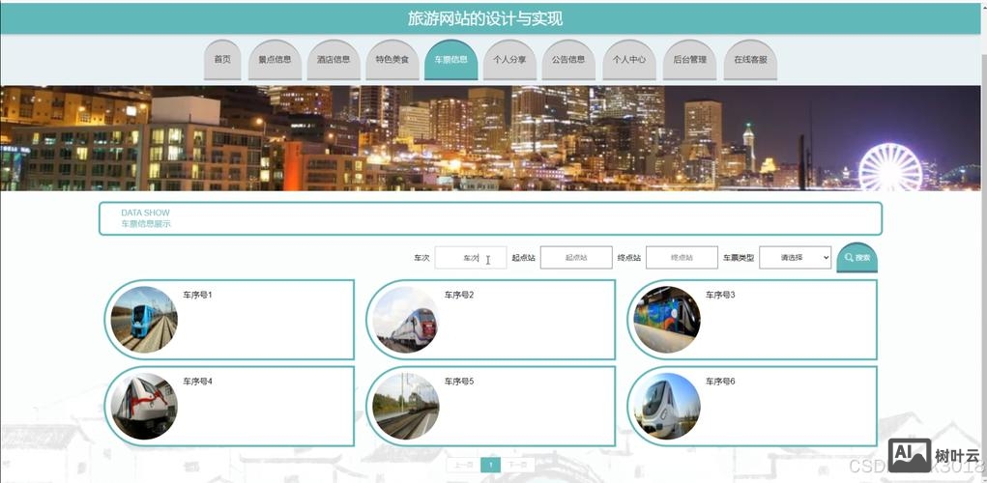
Task: Open the 个人分享 tab
Action: point(509,60)
